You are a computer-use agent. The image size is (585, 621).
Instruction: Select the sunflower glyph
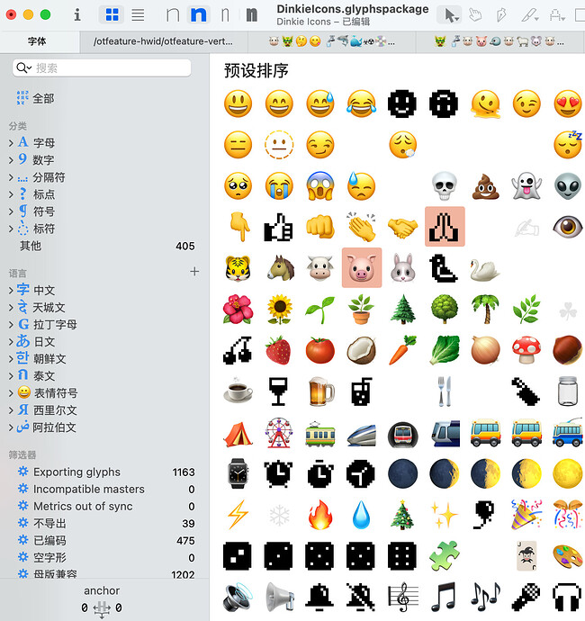279,310
